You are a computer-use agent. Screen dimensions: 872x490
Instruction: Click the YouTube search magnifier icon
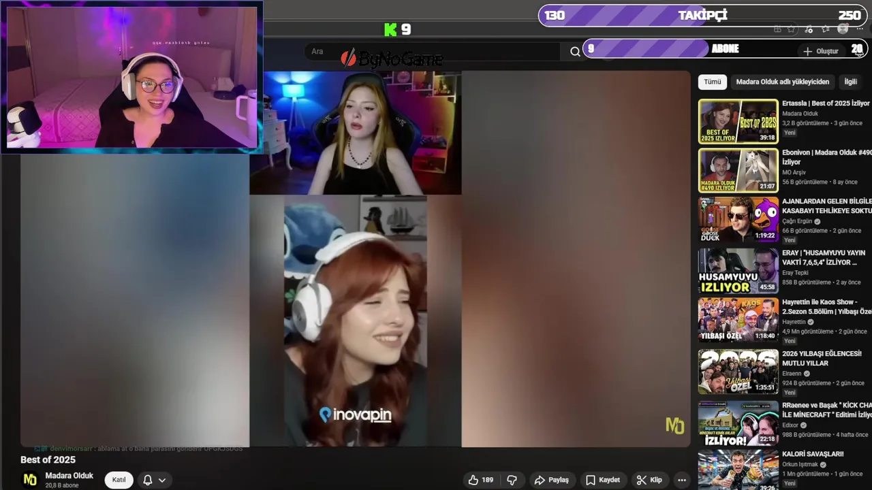[575, 52]
